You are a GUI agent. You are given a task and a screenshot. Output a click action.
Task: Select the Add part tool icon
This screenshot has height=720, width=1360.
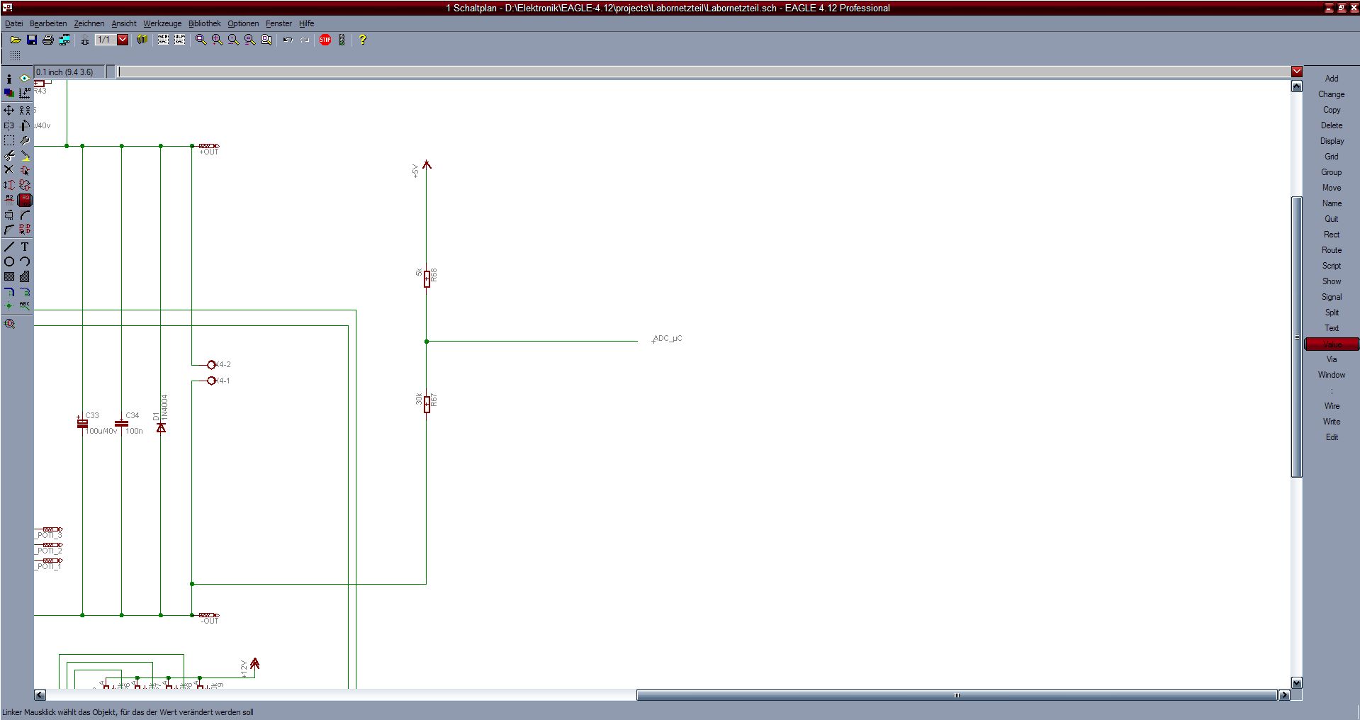(x=25, y=170)
